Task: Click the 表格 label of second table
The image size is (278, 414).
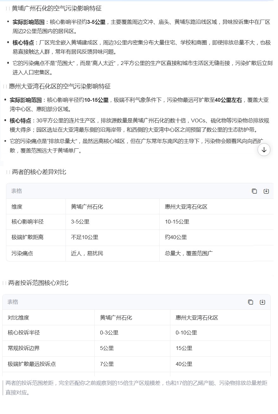Action: [x=13, y=302]
